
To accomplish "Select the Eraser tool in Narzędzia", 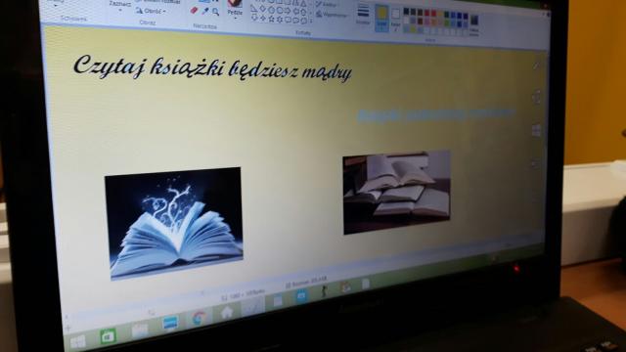I will coord(195,11).
